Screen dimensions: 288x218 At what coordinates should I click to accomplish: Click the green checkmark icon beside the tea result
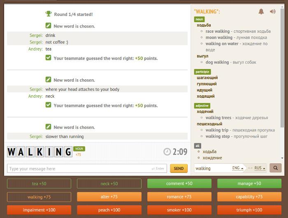pyautogui.click(x=48, y=58)
